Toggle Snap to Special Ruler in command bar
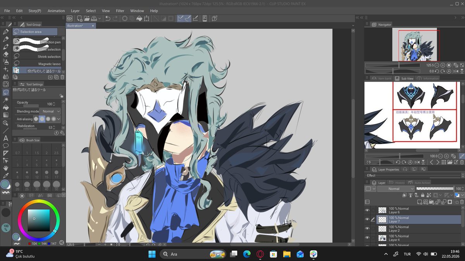This screenshot has width=465, height=261. (188, 18)
